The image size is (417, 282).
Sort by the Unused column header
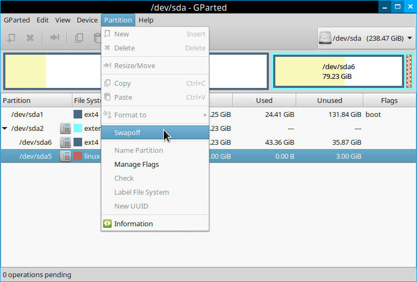330,100
